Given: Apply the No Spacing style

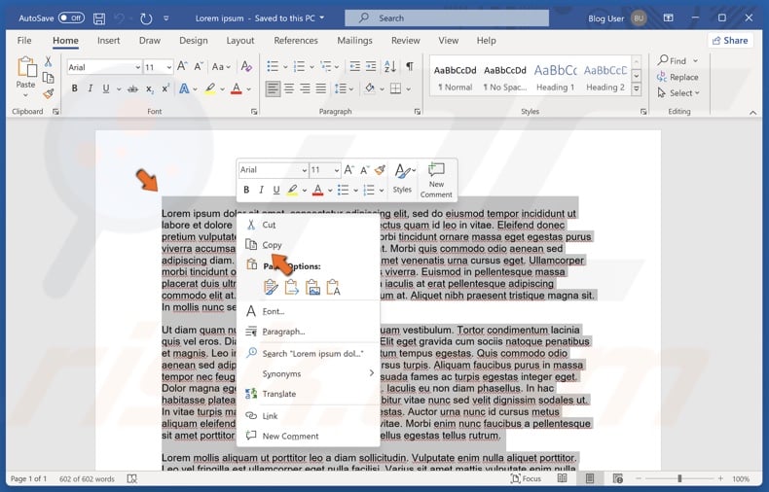Looking at the screenshot, I should point(504,78).
